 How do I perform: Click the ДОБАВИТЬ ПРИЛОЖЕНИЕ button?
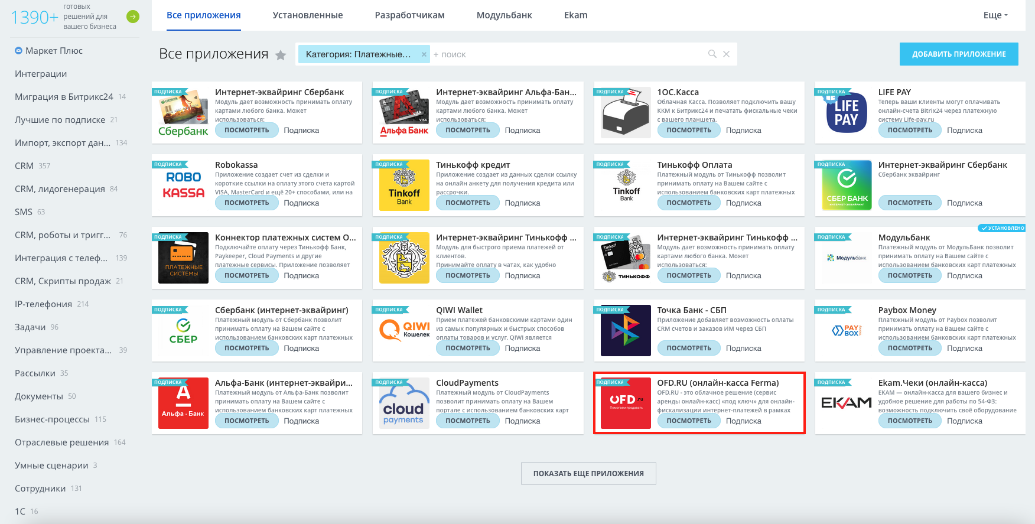point(959,54)
